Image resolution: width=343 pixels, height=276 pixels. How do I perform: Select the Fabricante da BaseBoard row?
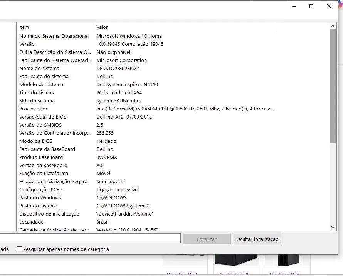146,149
